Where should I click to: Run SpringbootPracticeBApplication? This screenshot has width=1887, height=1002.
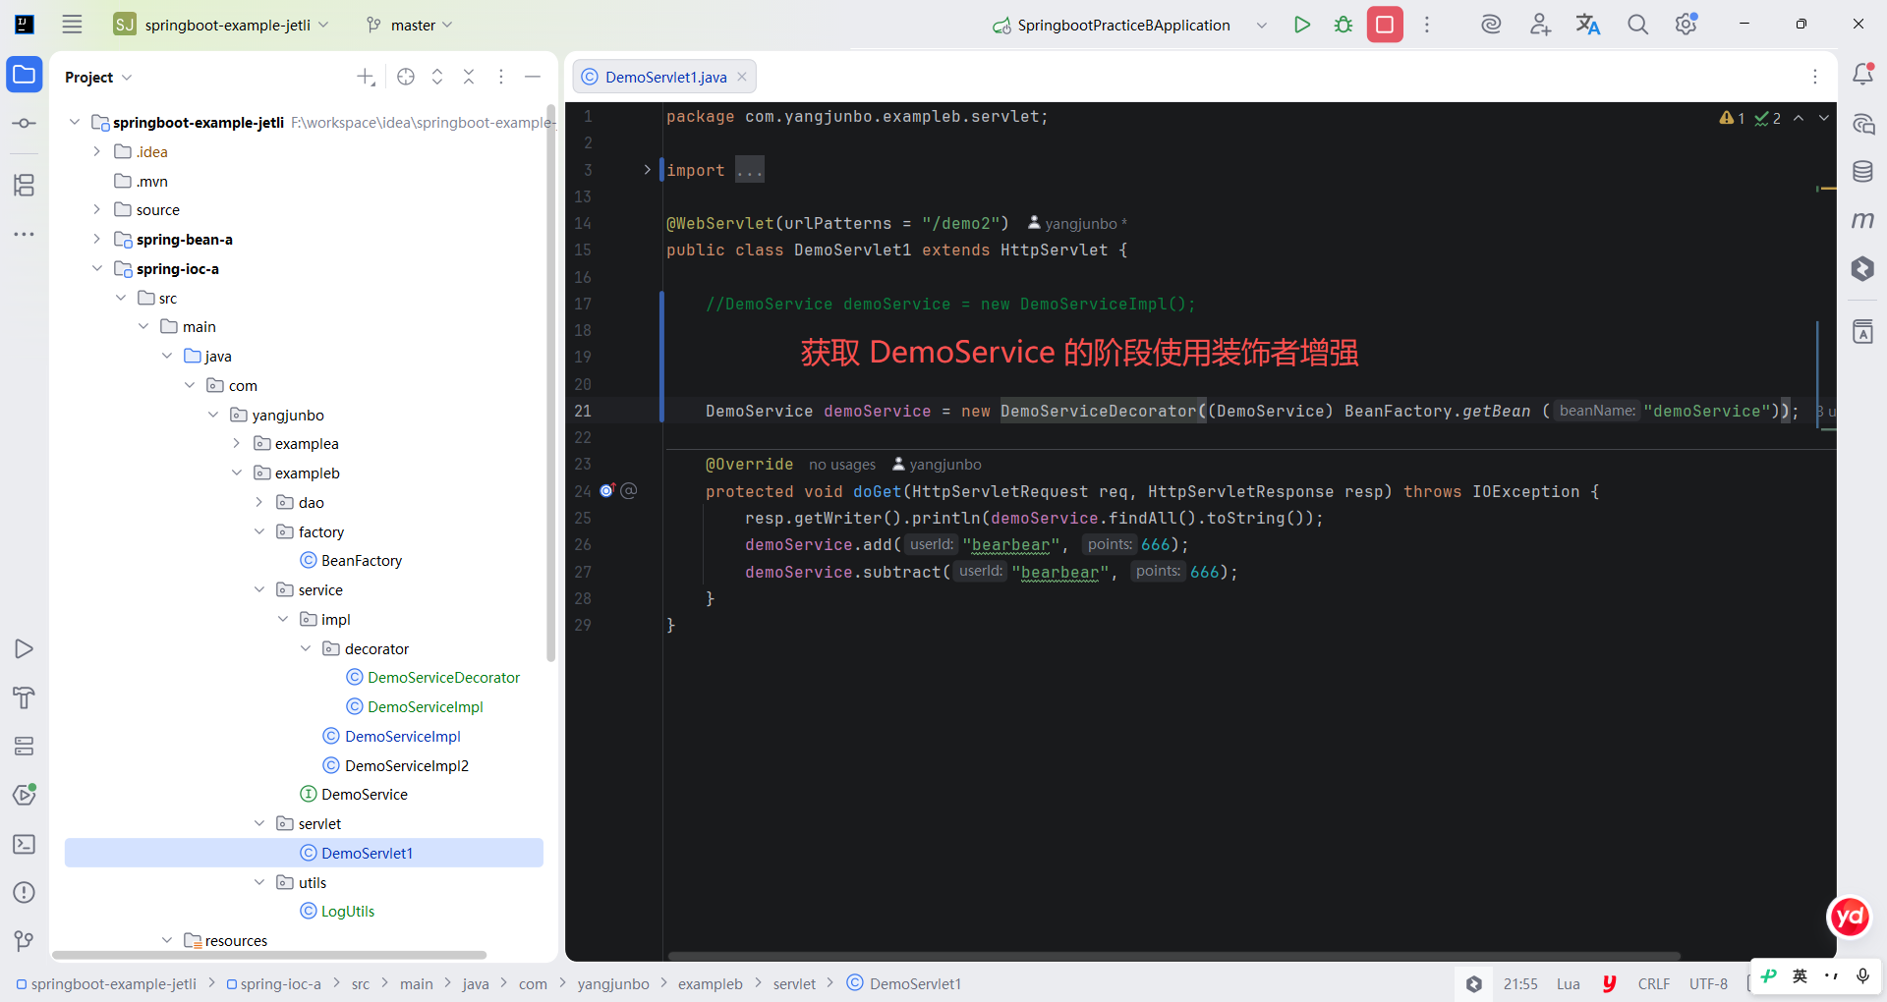tap(1302, 25)
